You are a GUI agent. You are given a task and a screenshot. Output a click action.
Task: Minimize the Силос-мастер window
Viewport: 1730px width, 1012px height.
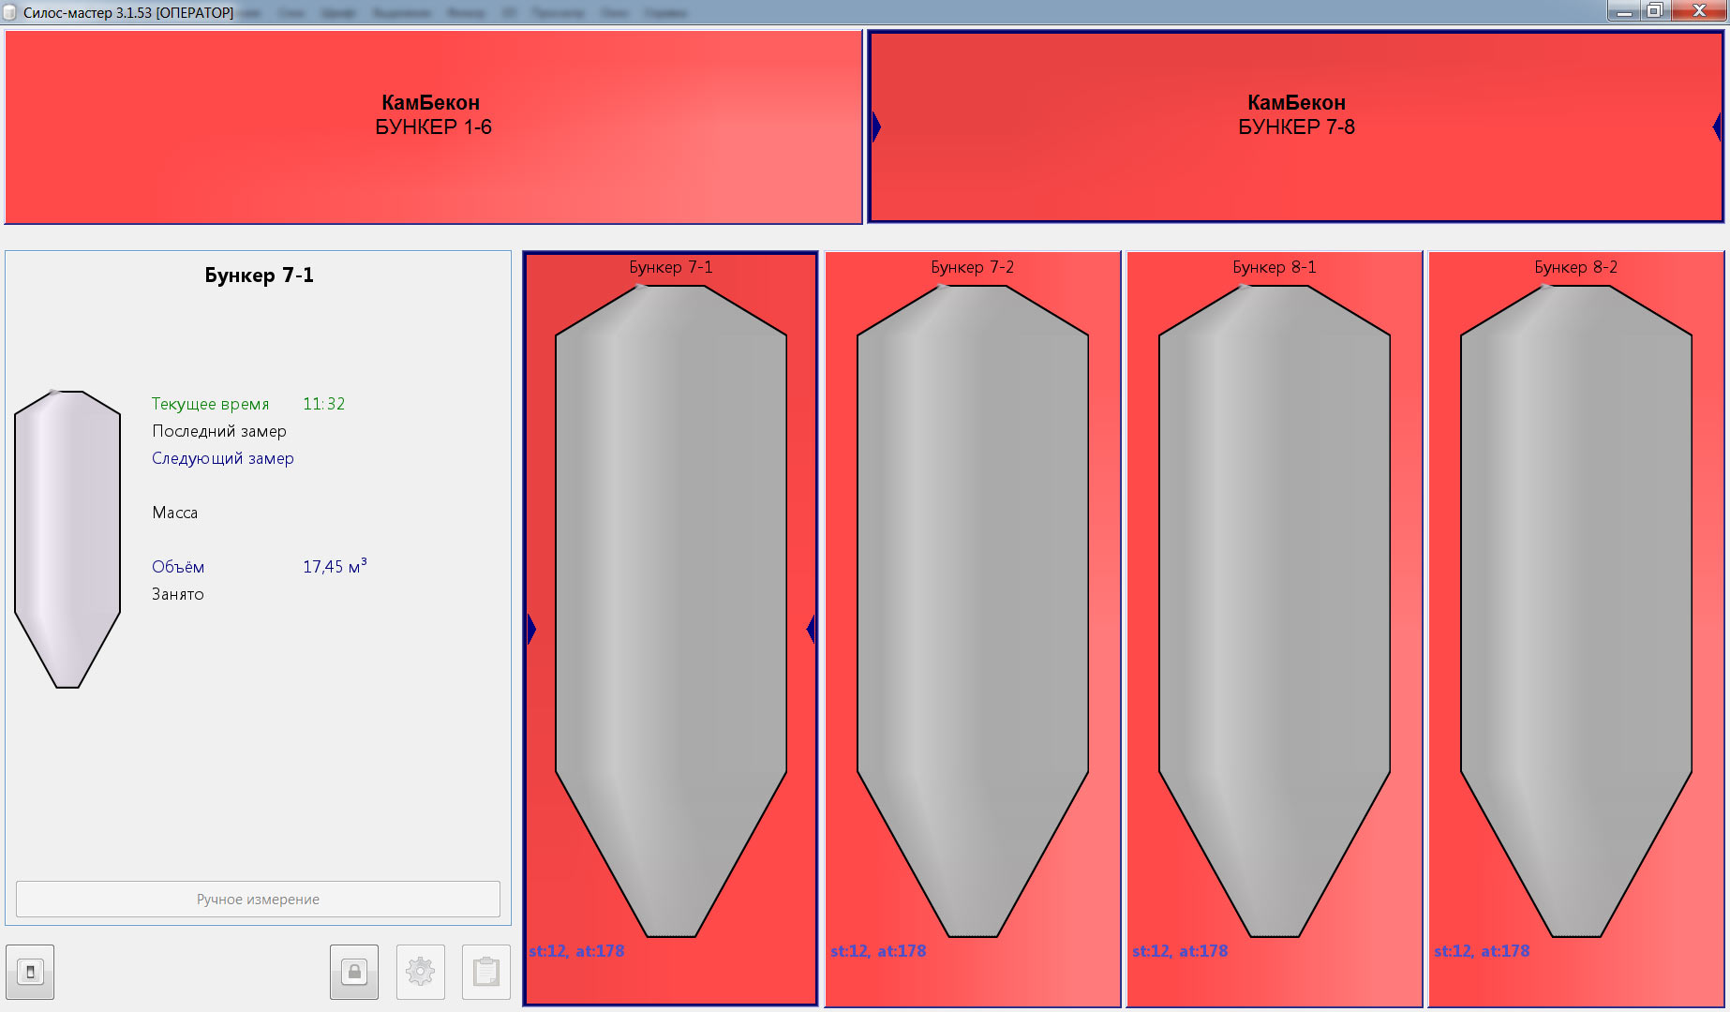[x=1624, y=11]
